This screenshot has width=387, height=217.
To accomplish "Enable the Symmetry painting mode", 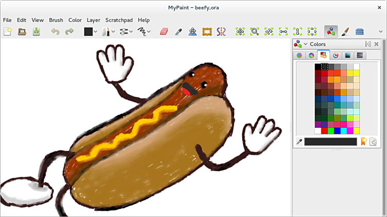I will (221, 31).
